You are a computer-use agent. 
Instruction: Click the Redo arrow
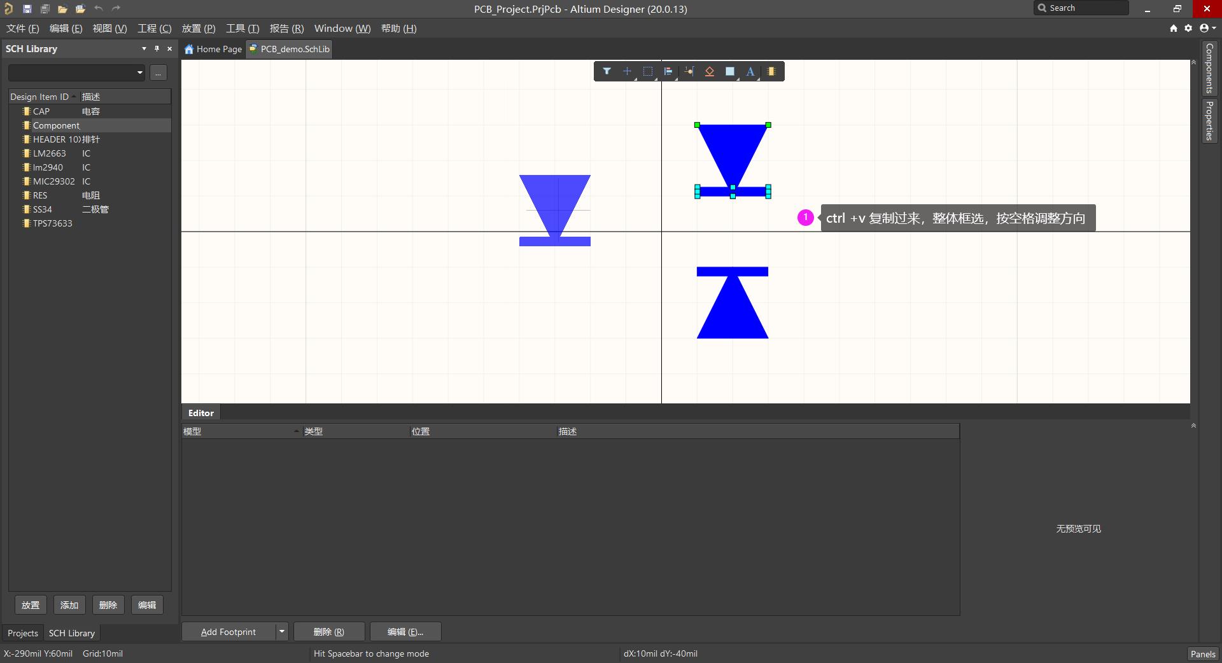[x=116, y=8]
